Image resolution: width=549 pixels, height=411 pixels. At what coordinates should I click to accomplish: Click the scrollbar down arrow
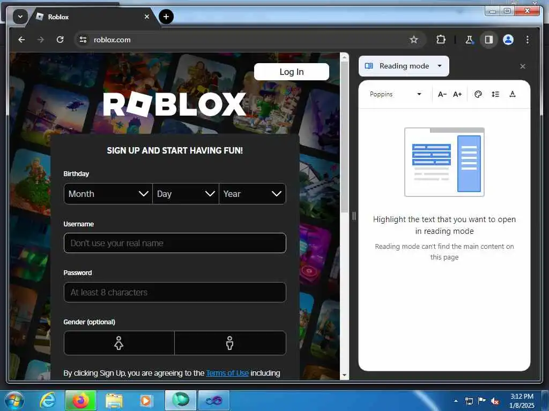point(344,375)
